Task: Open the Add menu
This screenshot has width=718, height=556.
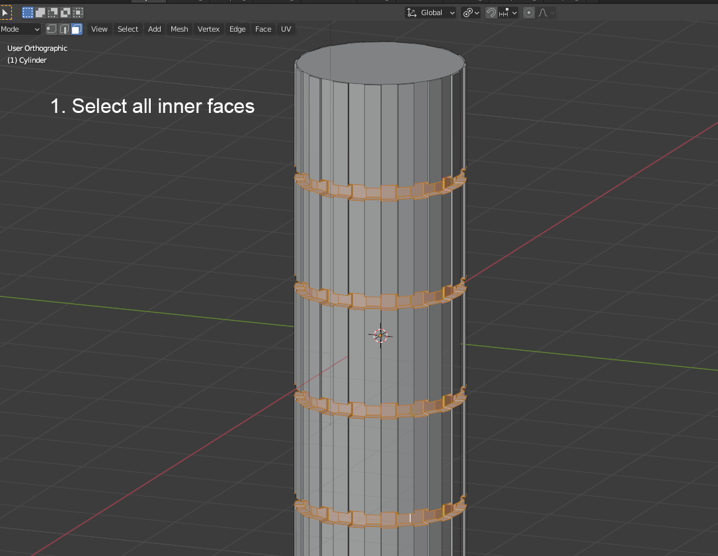Action: pyautogui.click(x=154, y=29)
